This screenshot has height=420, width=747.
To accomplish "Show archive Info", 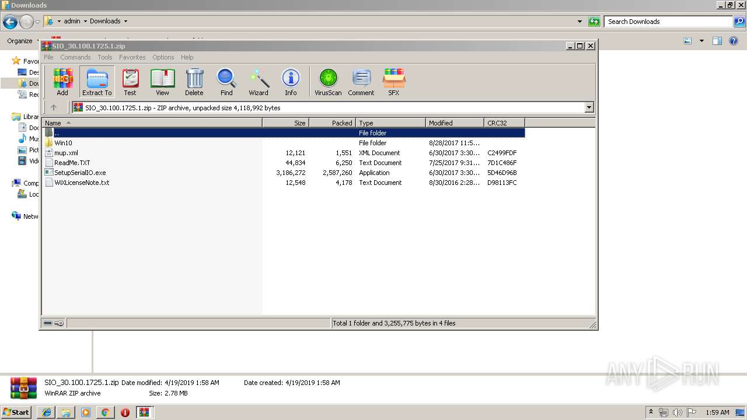I will tap(291, 82).
